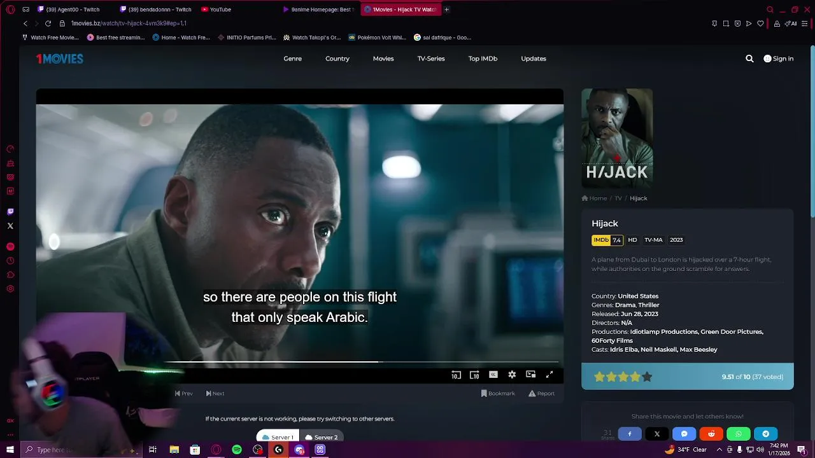Go to the Next episode
Viewport: 815px width, 458px height.
coord(215,393)
